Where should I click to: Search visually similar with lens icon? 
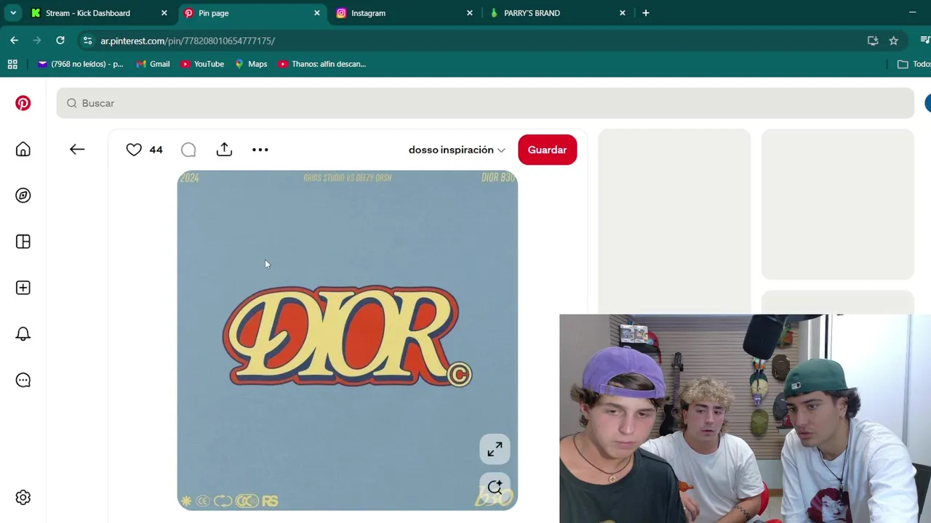pyautogui.click(x=495, y=487)
